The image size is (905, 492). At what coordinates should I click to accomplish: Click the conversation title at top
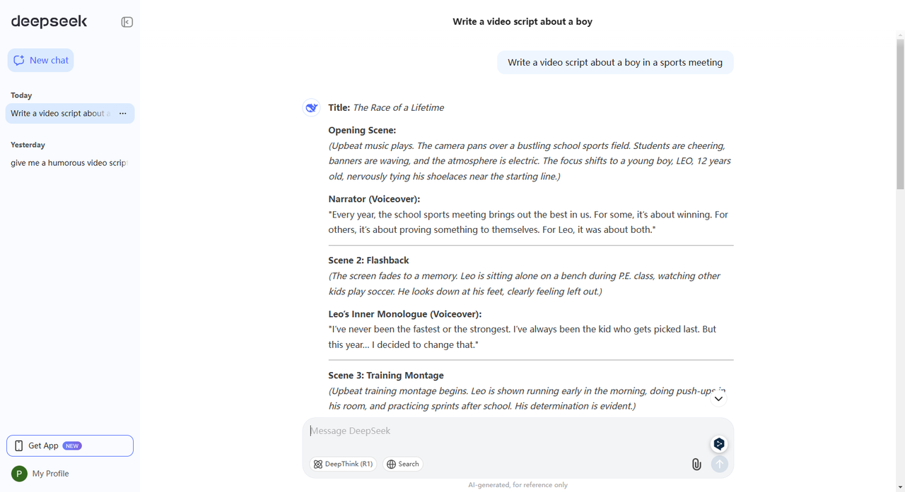[522, 22]
